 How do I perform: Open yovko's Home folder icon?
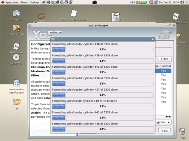coord(16,28)
